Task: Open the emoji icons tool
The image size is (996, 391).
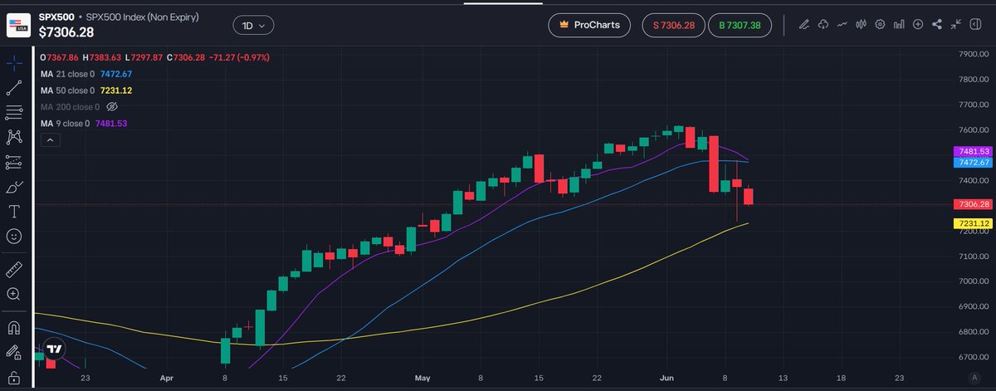Action: click(x=14, y=236)
